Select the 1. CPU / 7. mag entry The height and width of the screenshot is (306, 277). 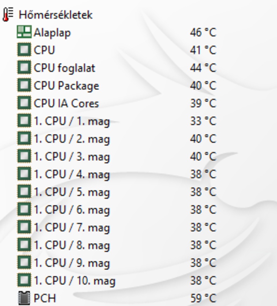72,228
